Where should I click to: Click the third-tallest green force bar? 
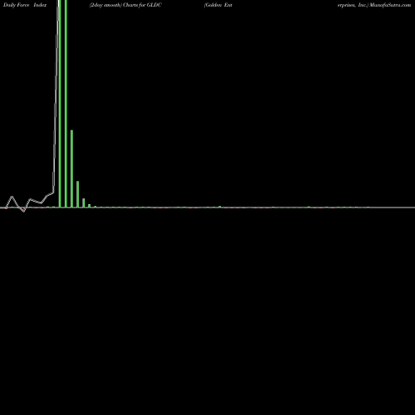[x=71, y=168]
